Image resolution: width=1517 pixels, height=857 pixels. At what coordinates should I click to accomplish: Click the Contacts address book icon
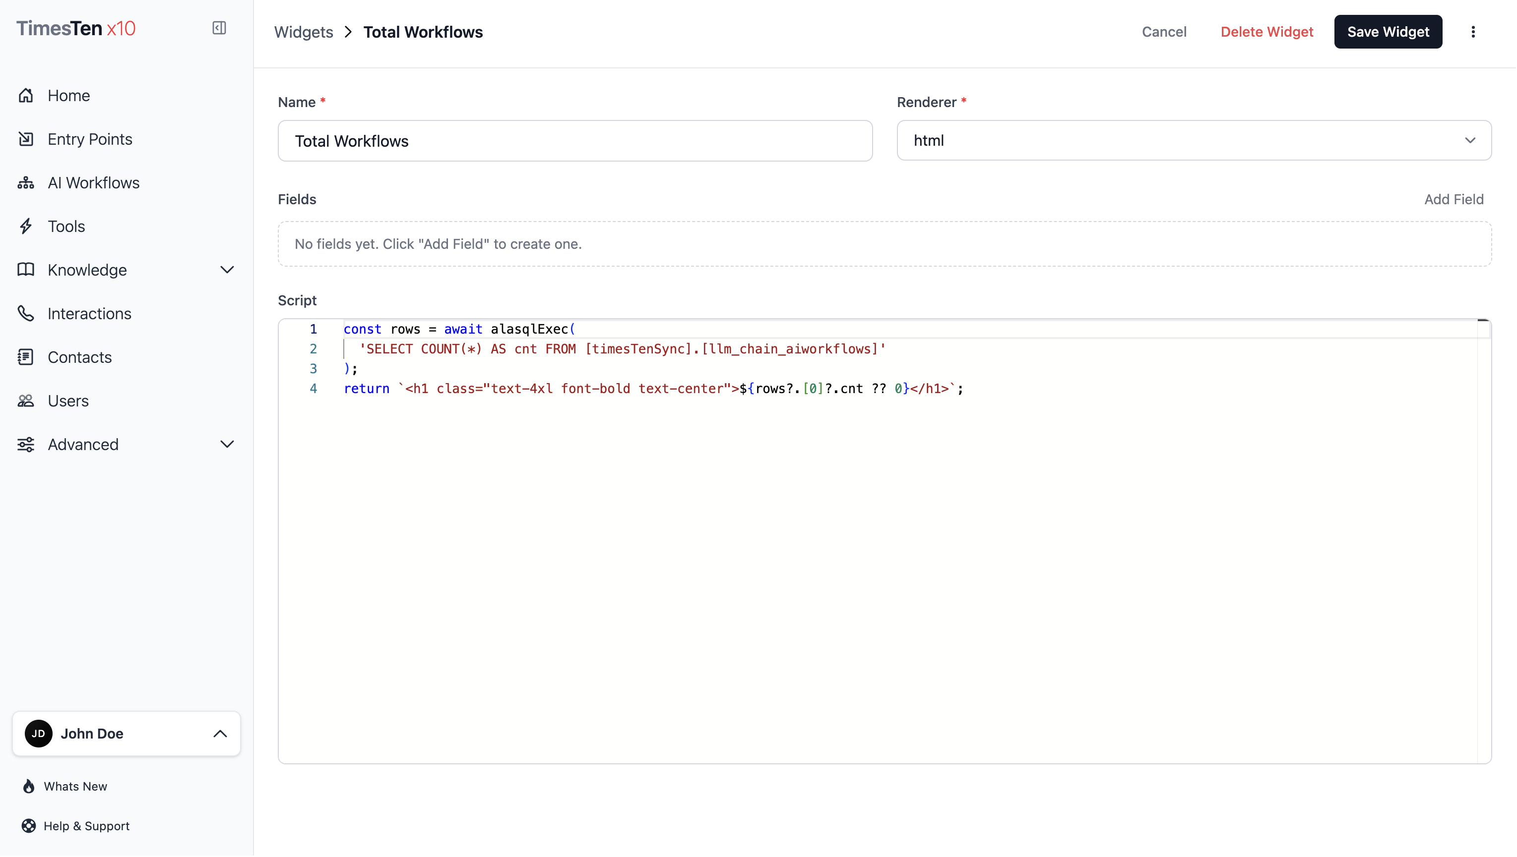point(26,357)
